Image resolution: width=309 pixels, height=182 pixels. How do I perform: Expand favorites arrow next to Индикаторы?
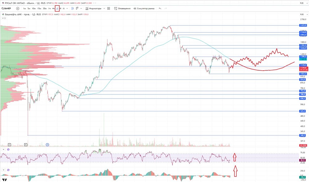(104, 8)
